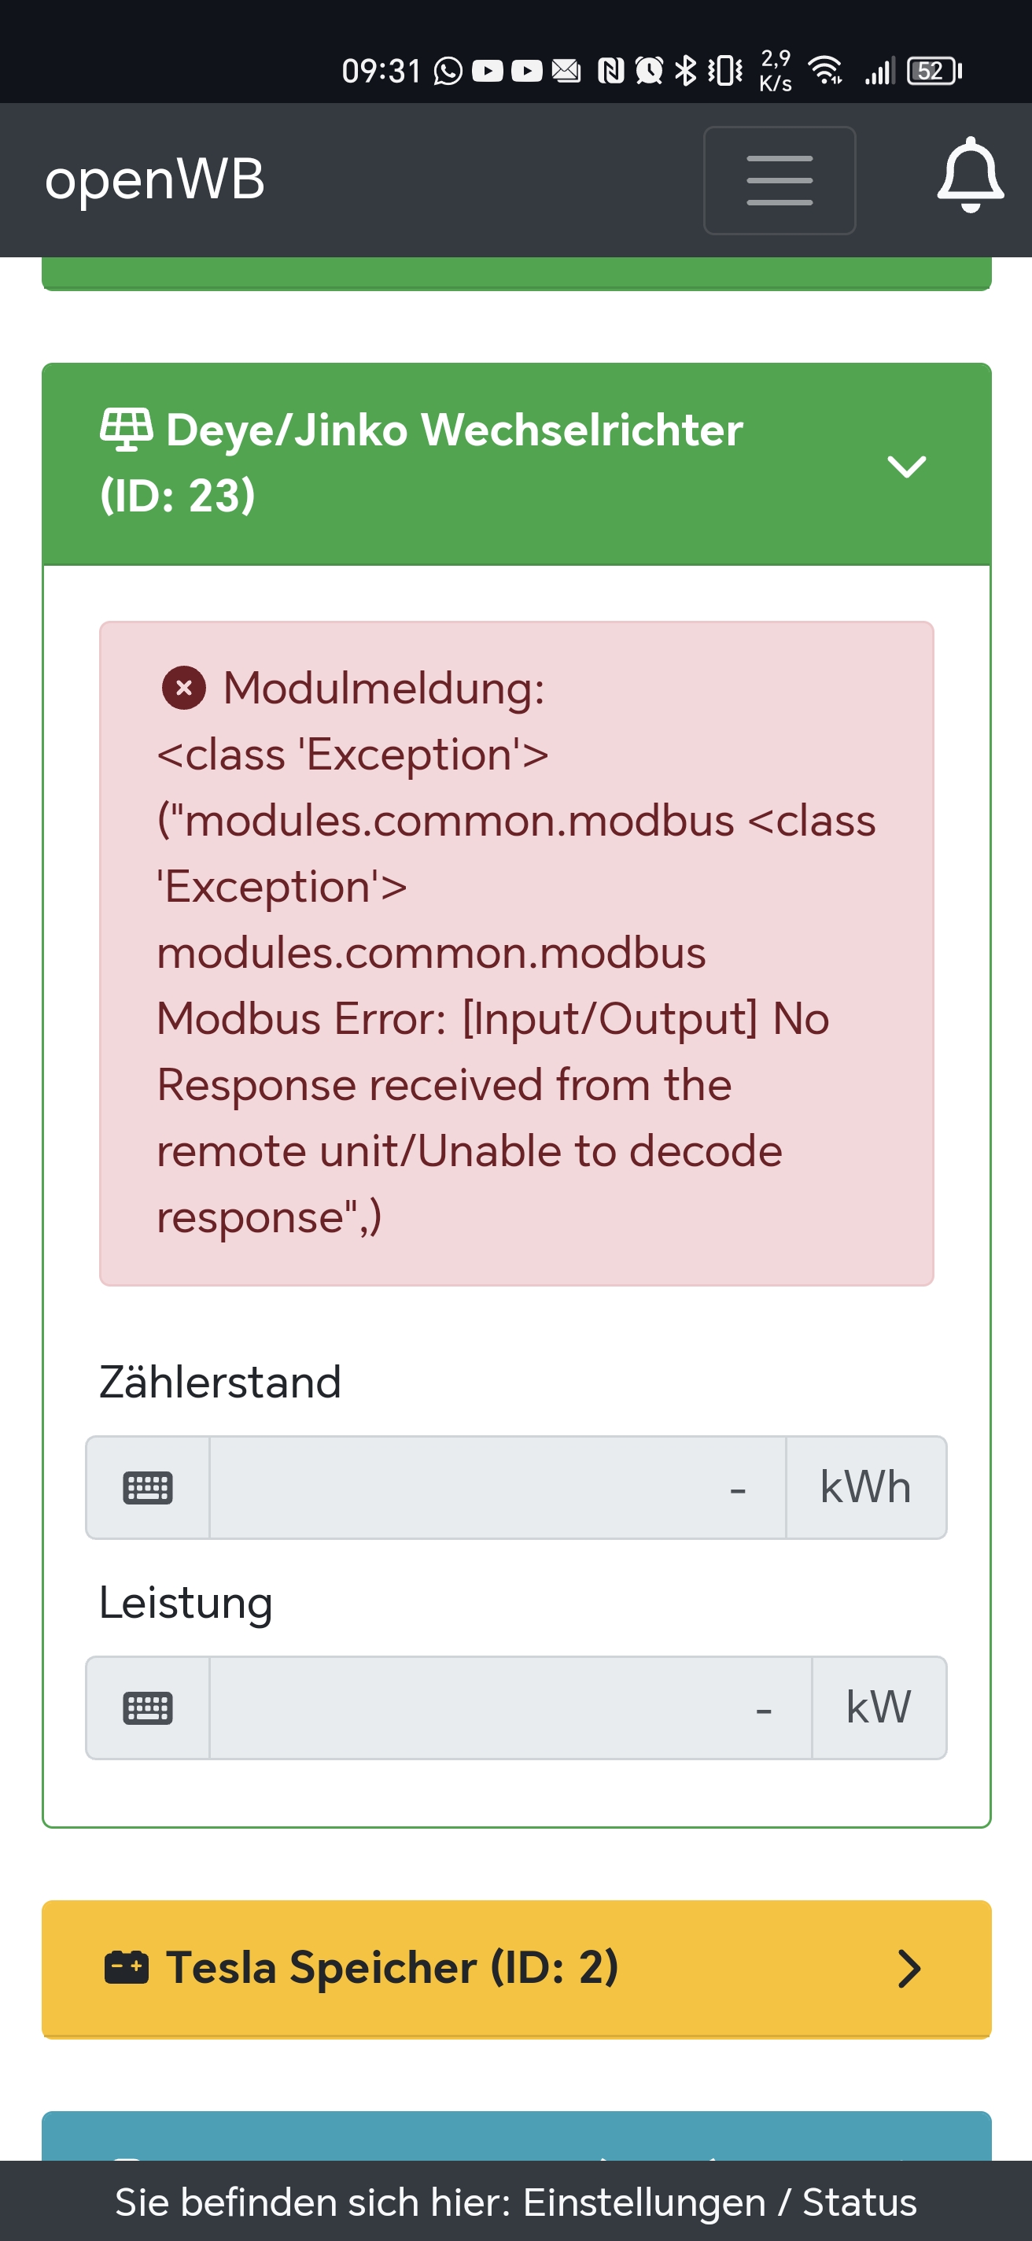Tap the WhatsApp notification icon in status bar
This screenshot has width=1032, height=2241.
pos(448,71)
